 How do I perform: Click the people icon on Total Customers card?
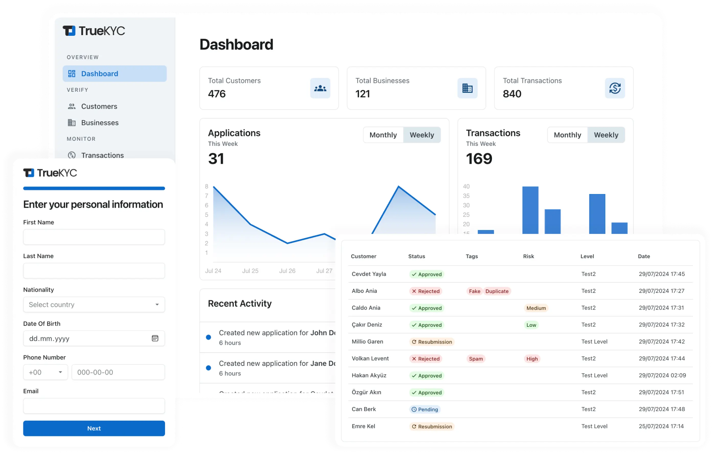tap(320, 88)
